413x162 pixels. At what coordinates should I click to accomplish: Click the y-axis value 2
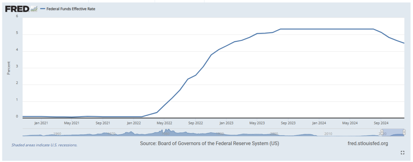[x=17, y=83]
